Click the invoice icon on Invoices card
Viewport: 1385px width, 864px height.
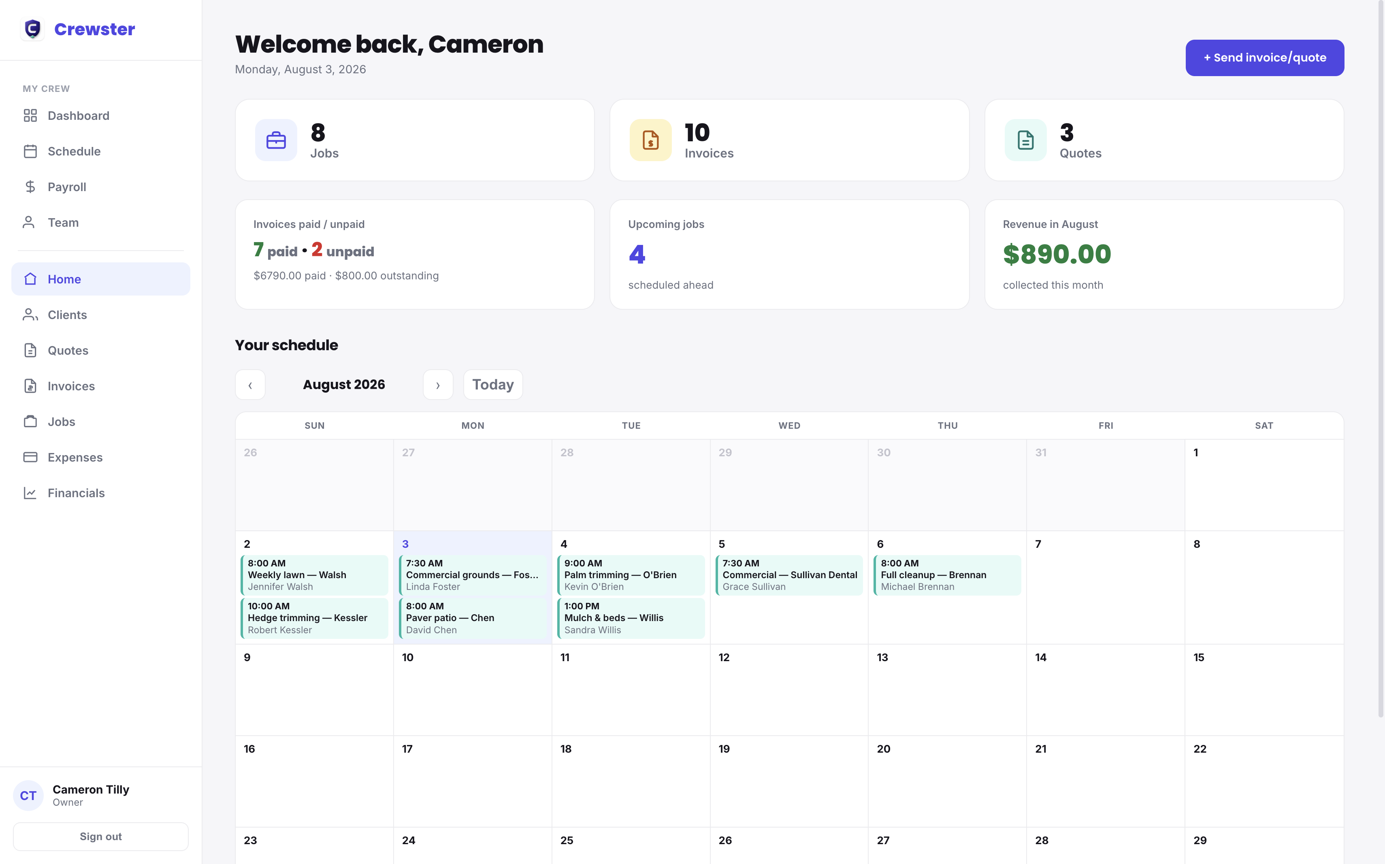click(650, 140)
